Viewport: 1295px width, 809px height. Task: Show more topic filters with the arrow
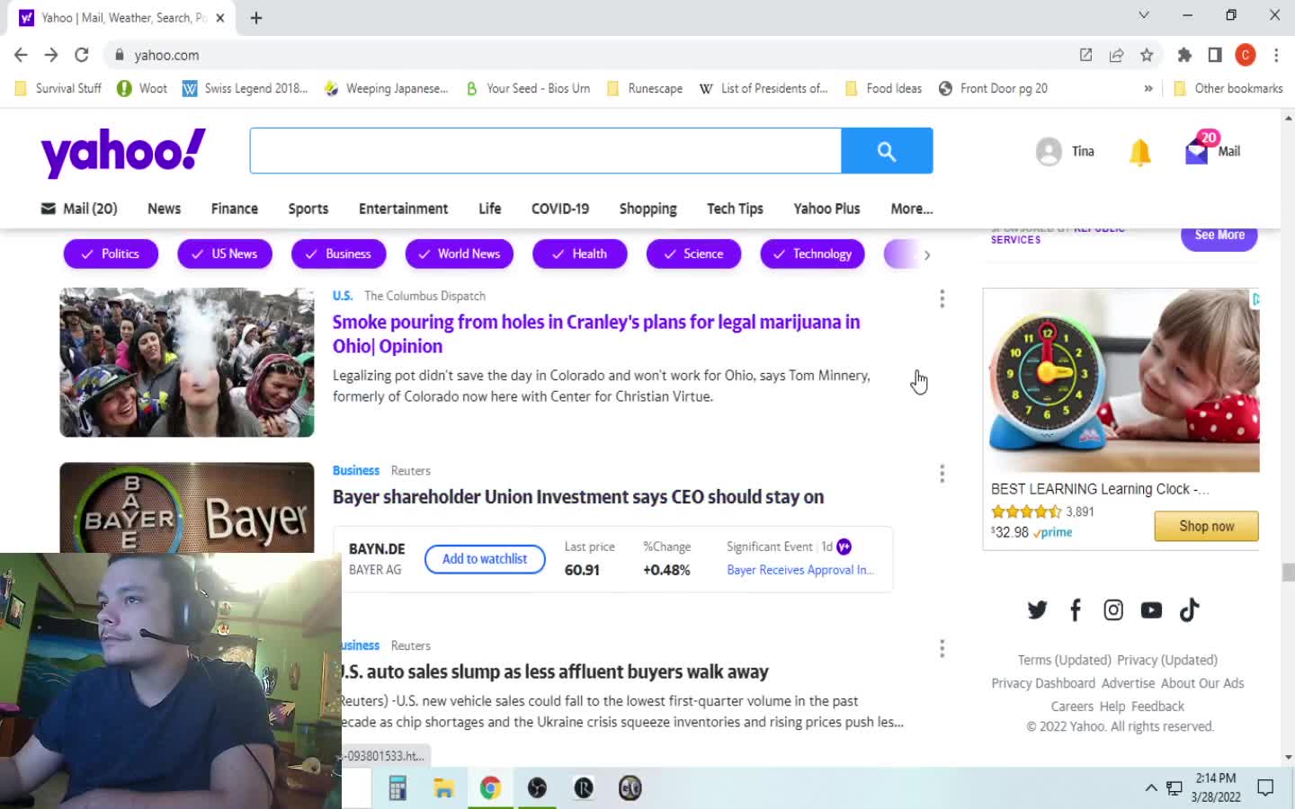pos(927,255)
